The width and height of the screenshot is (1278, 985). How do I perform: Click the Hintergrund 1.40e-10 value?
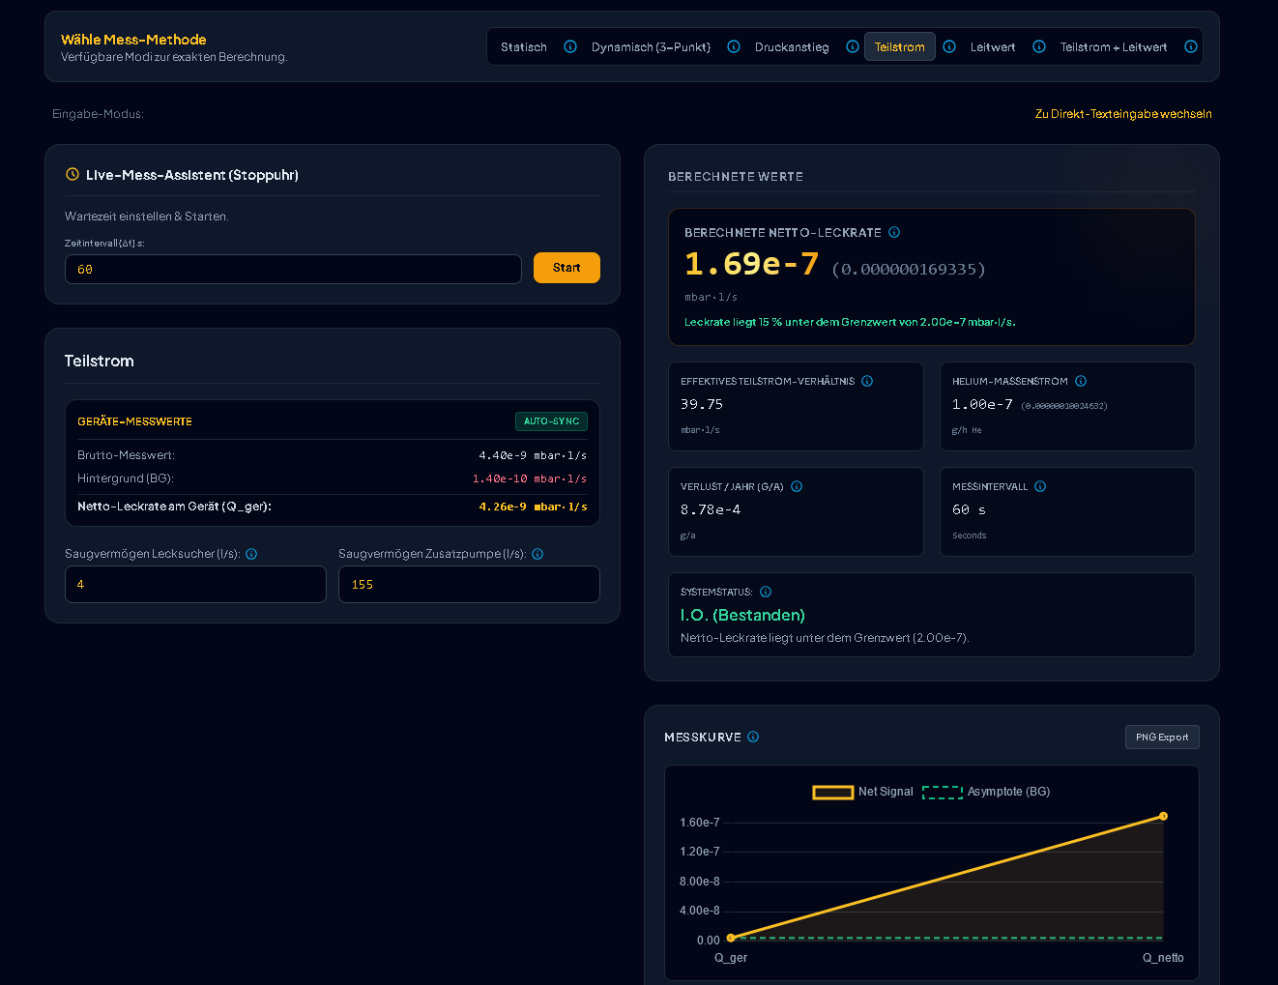[x=530, y=478]
